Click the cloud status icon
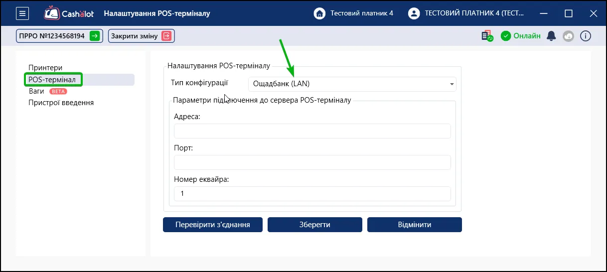The image size is (607, 272). [568, 36]
